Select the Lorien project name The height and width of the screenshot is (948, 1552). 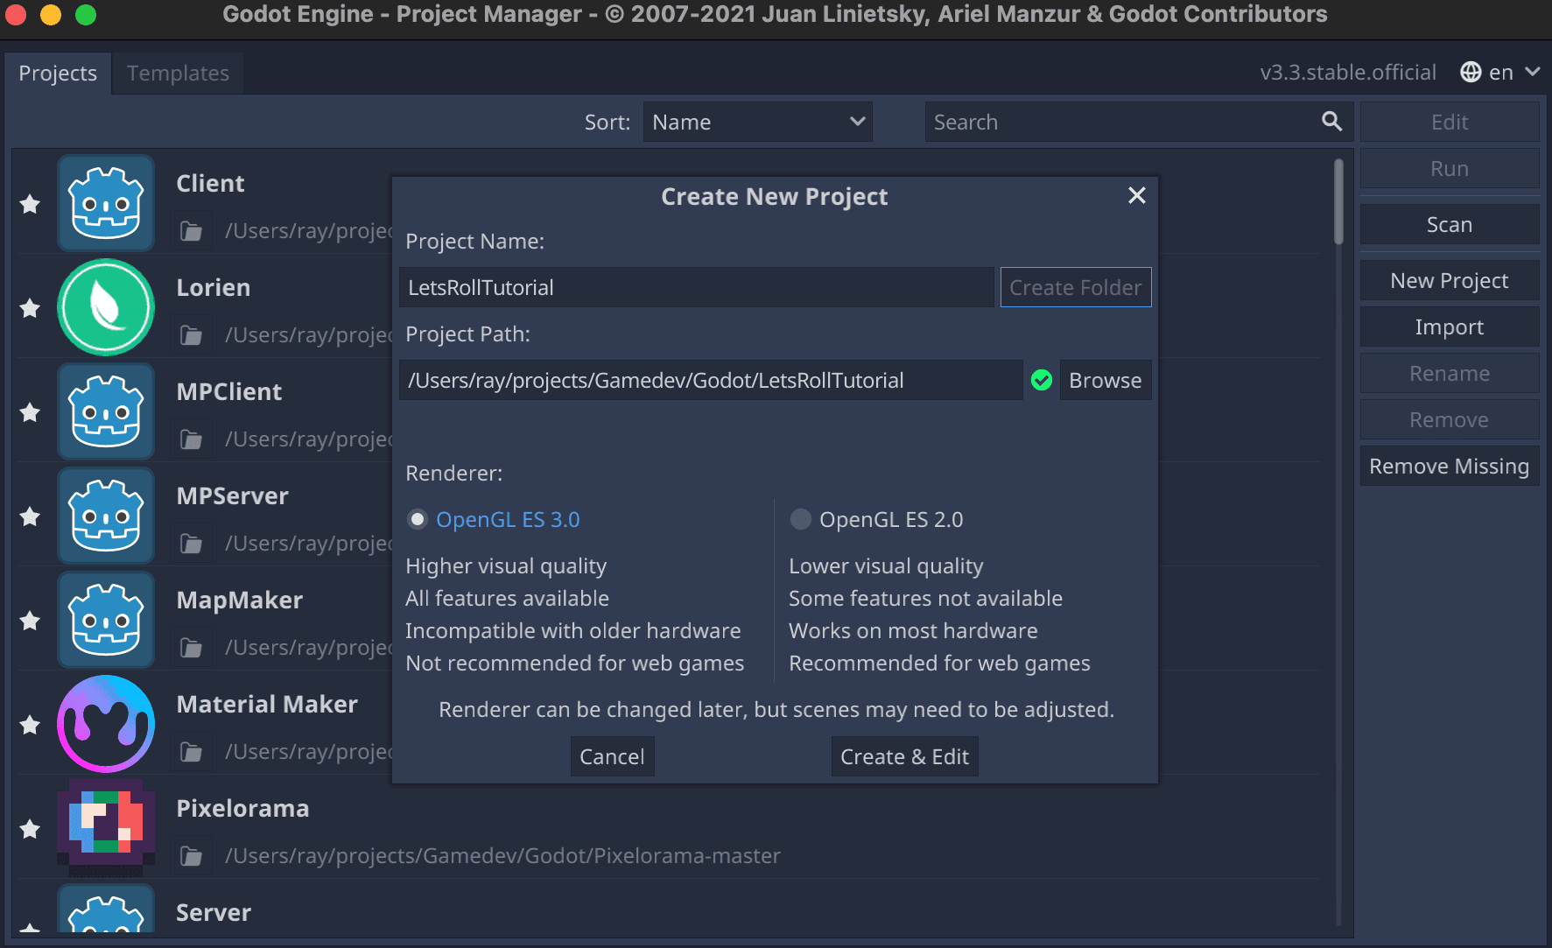coord(213,287)
